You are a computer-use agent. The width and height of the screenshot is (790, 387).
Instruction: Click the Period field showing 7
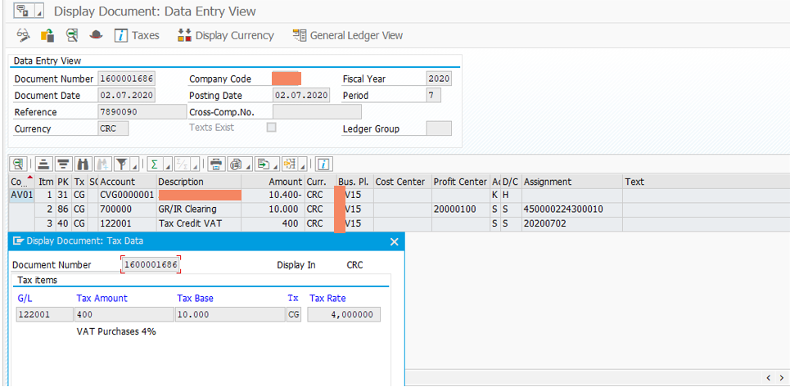(x=434, y=96)
